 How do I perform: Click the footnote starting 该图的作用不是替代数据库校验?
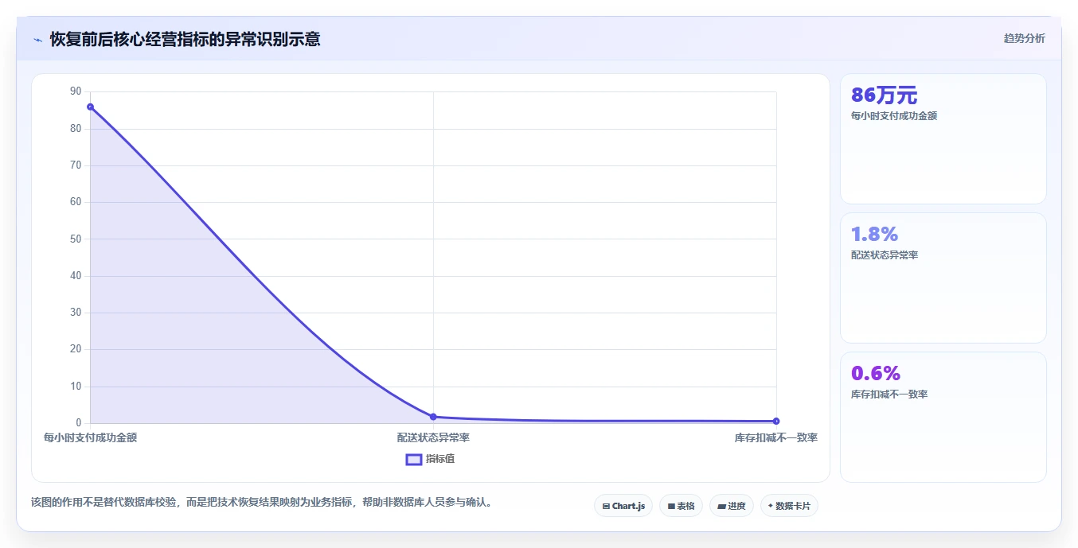tap(262, 502)
